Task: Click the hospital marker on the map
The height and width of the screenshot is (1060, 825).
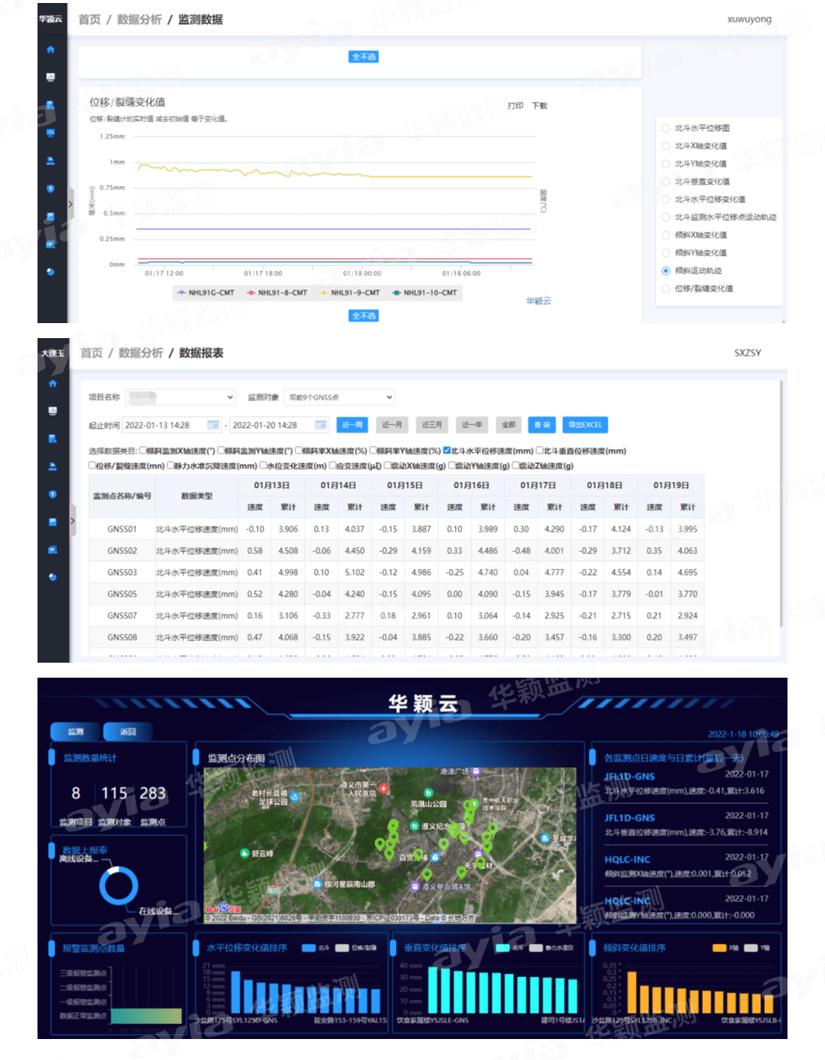Action: coord(383,789)
